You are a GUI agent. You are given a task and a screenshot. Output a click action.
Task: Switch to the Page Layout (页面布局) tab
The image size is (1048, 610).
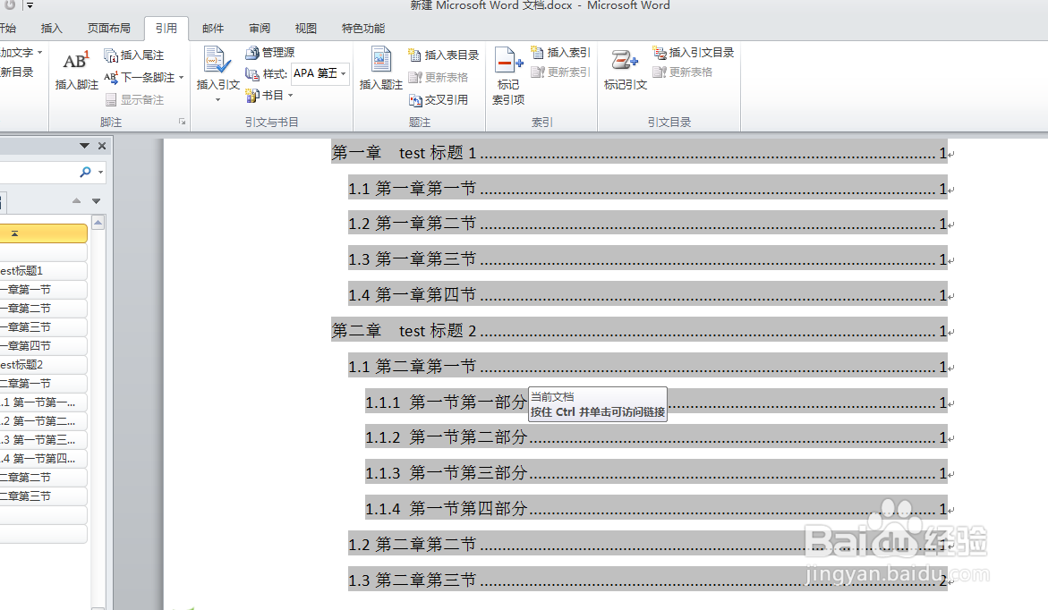coord(109,28)
